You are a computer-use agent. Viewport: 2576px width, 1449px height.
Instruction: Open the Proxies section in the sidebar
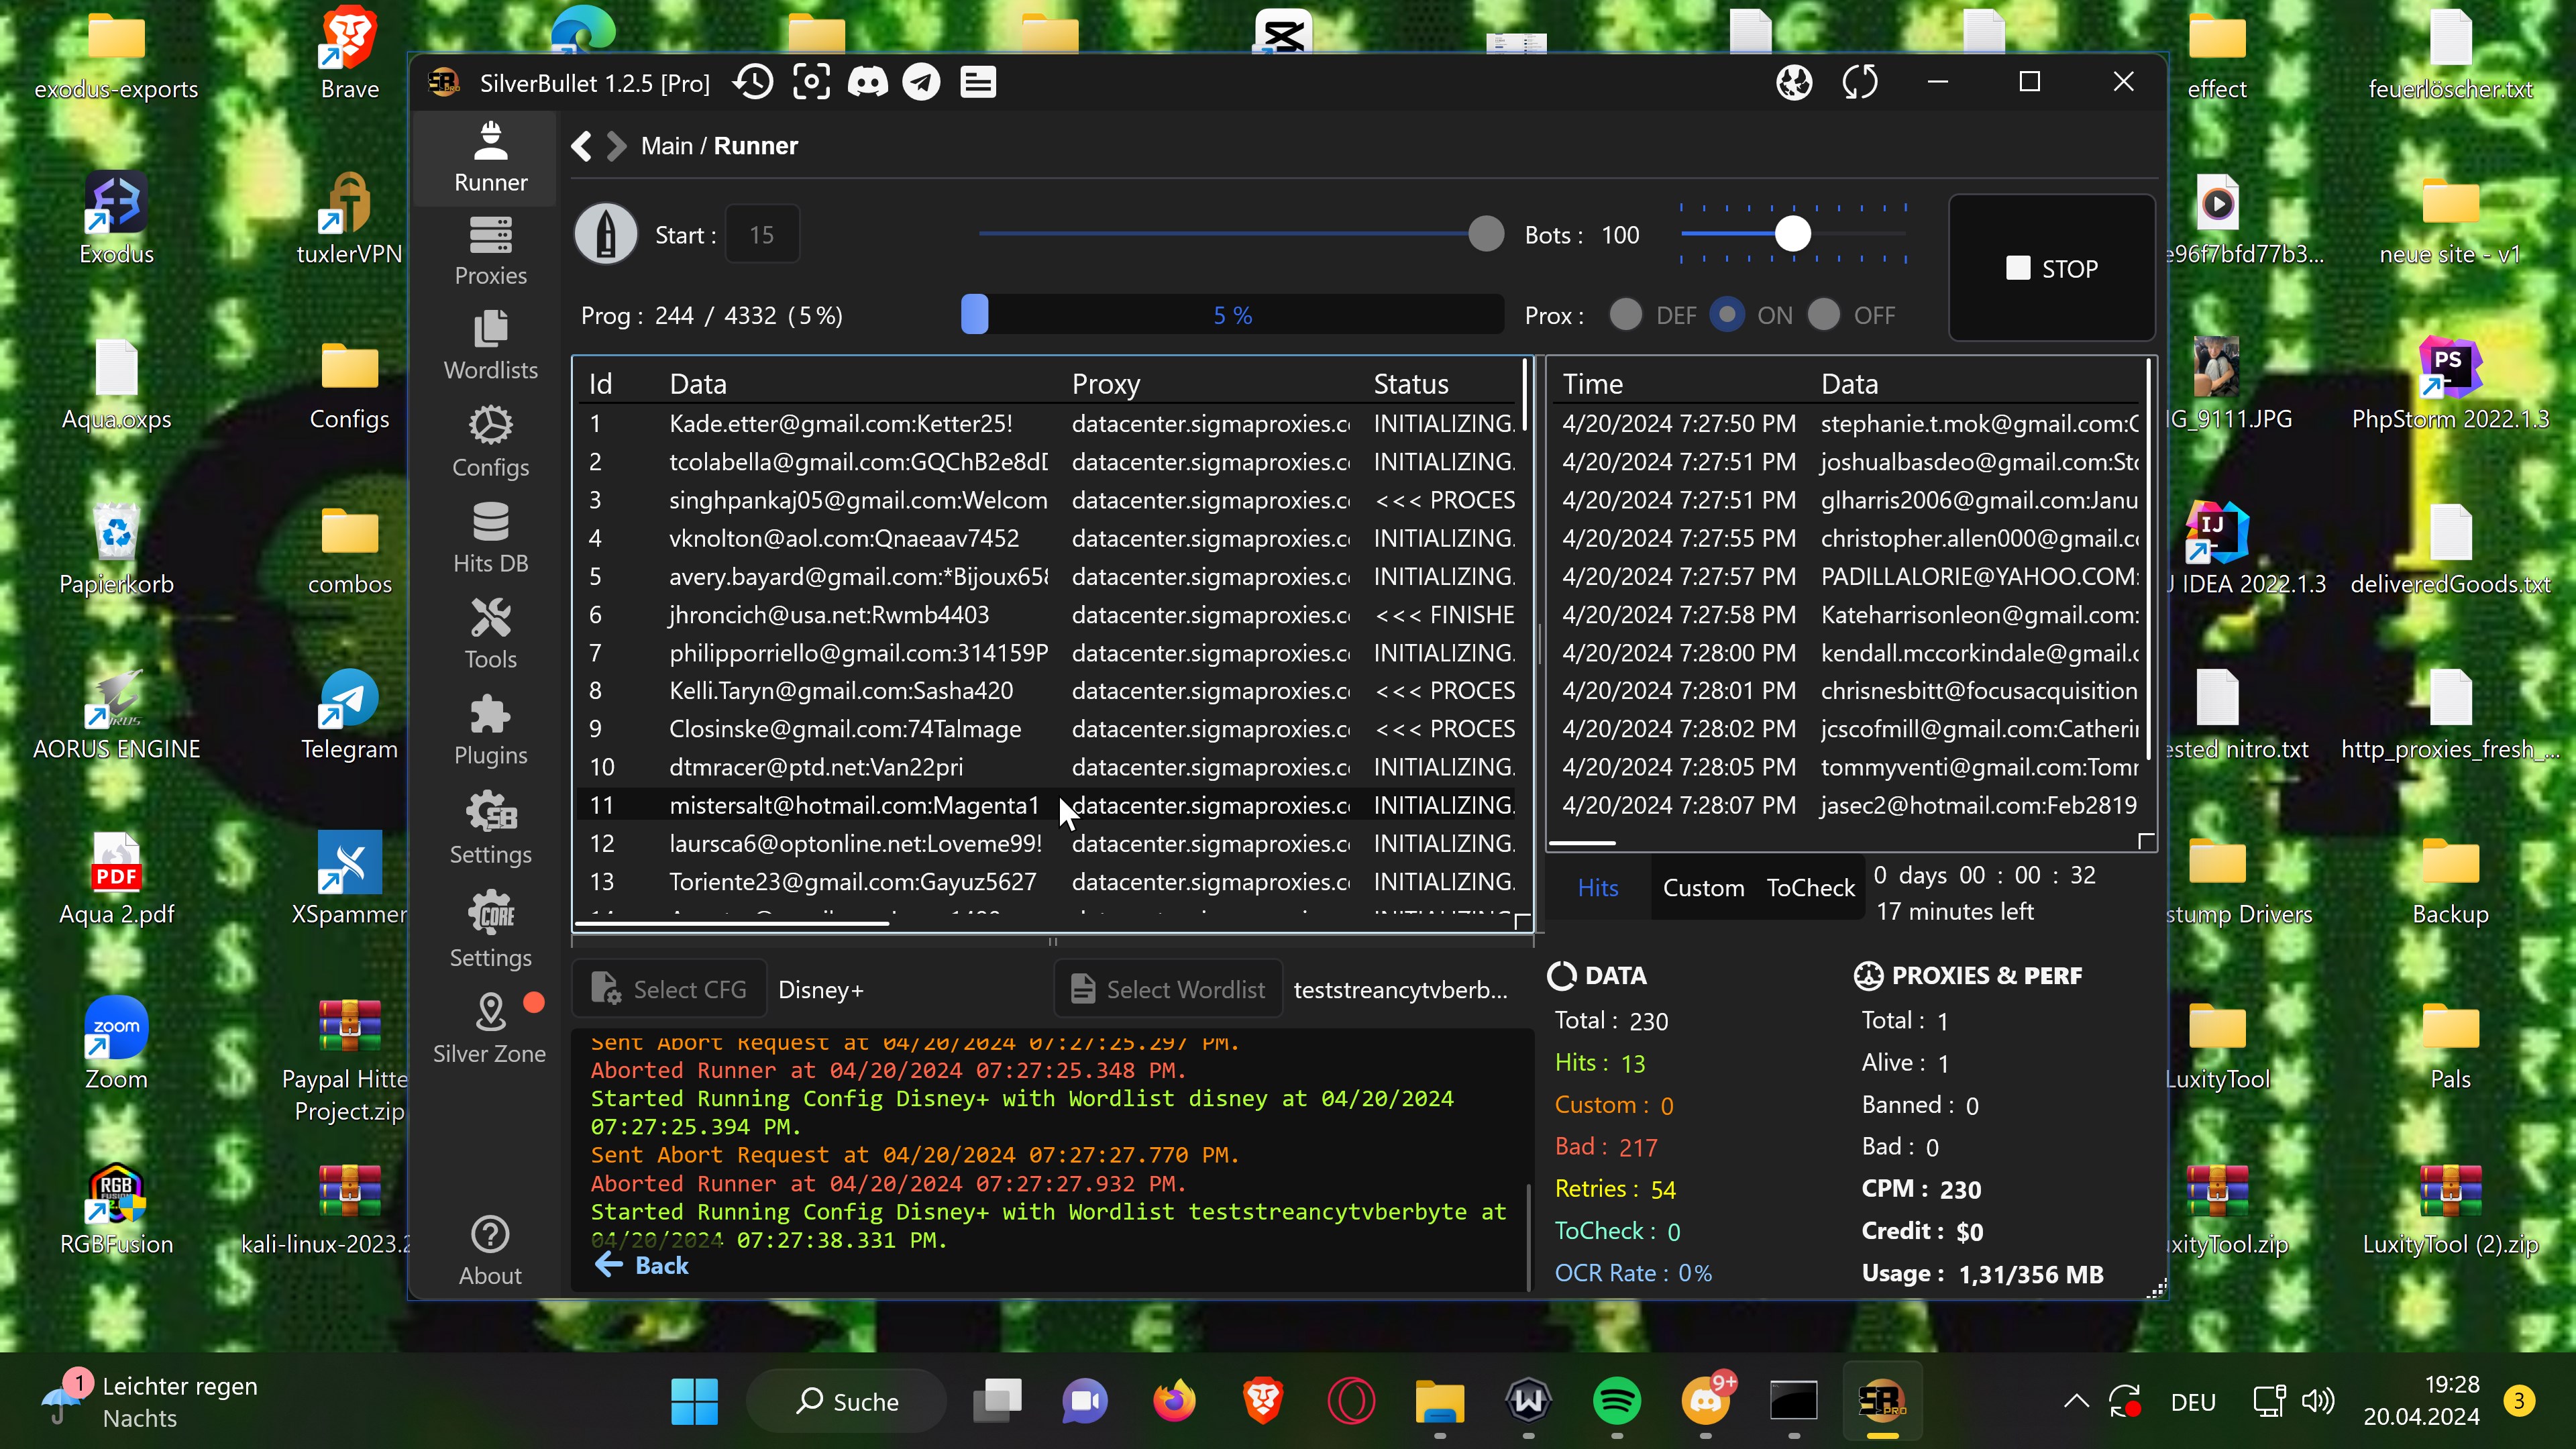point(490,251)
